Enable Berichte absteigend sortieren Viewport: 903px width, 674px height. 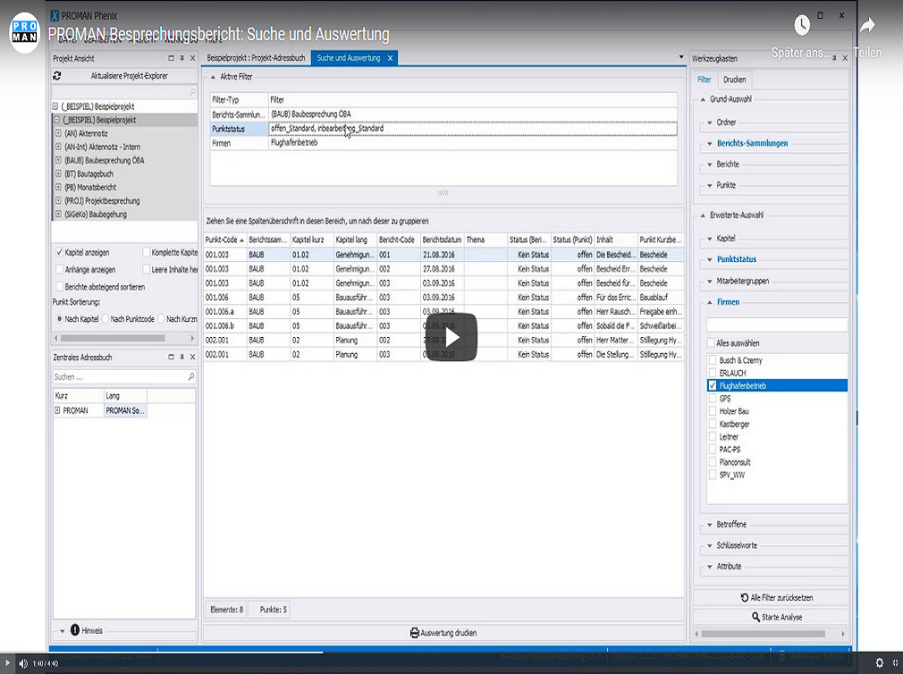coord(59,287)
